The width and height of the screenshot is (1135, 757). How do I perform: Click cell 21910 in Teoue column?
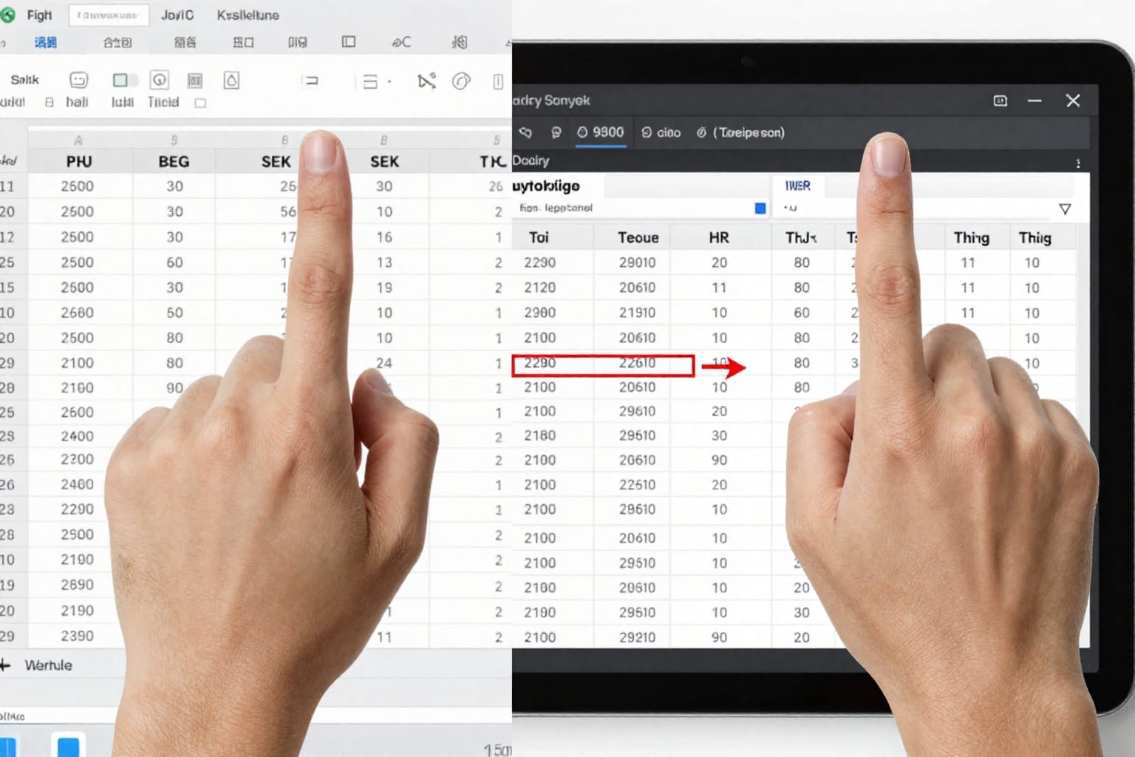coord(637,313)
